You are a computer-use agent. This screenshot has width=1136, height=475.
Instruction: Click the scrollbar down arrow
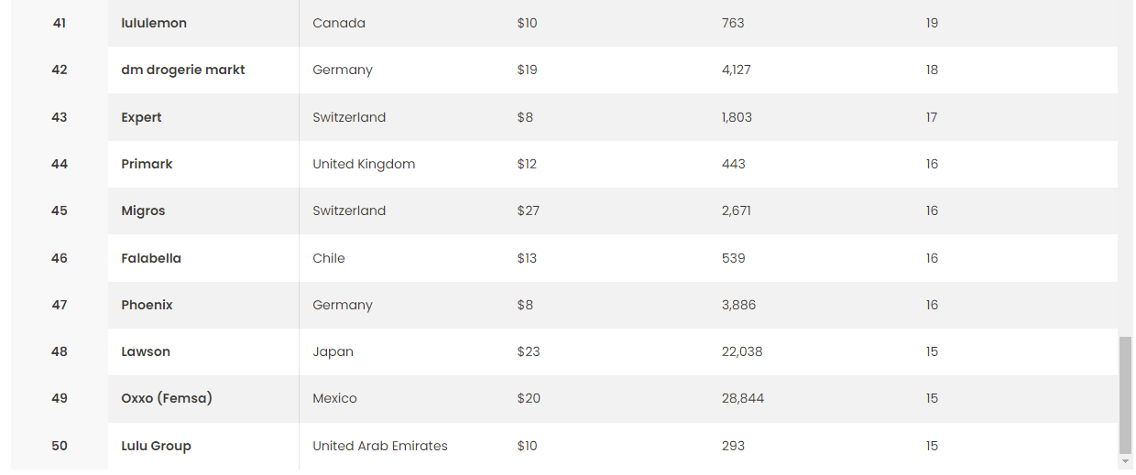1126,462
